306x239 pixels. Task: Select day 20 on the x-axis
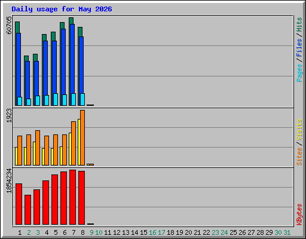(x=188, y=232)
